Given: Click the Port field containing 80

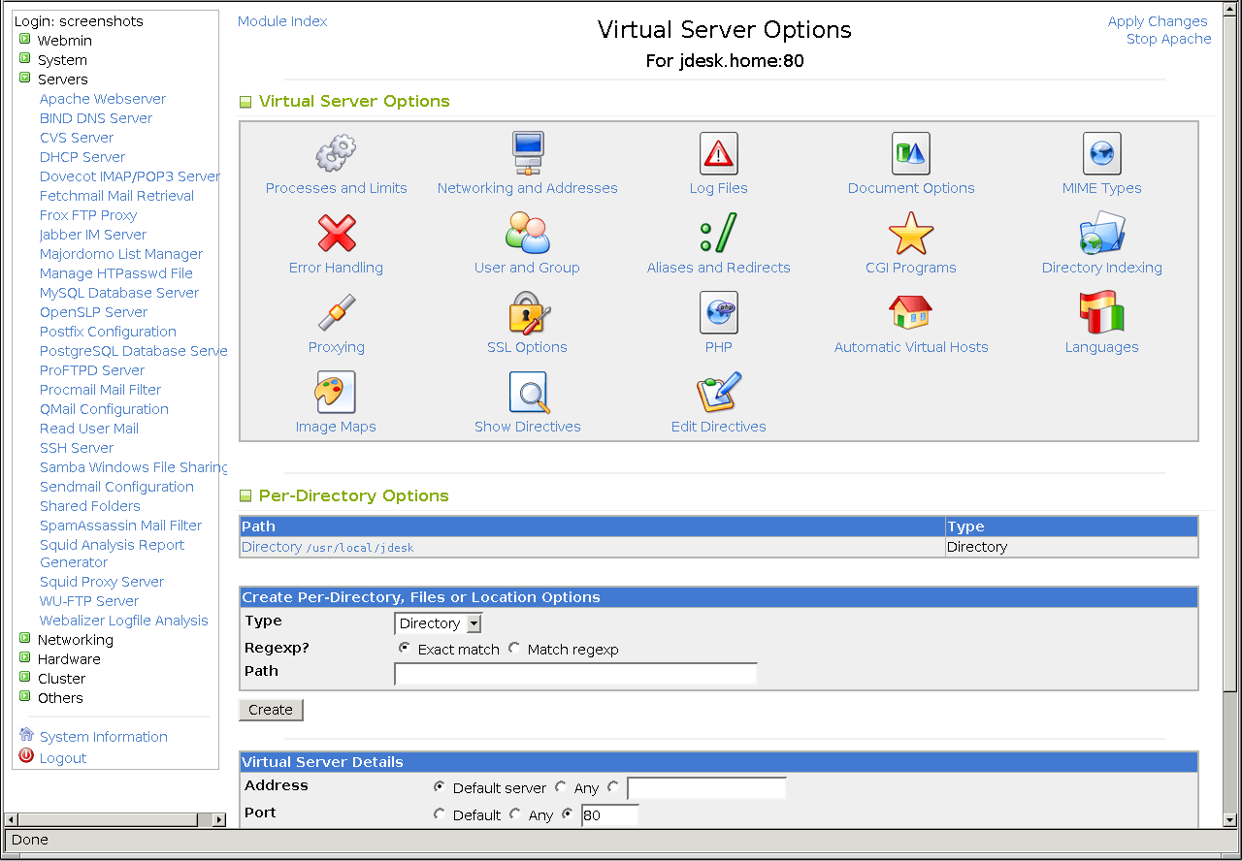Looking at the screenshot, I should pos(609,814).
